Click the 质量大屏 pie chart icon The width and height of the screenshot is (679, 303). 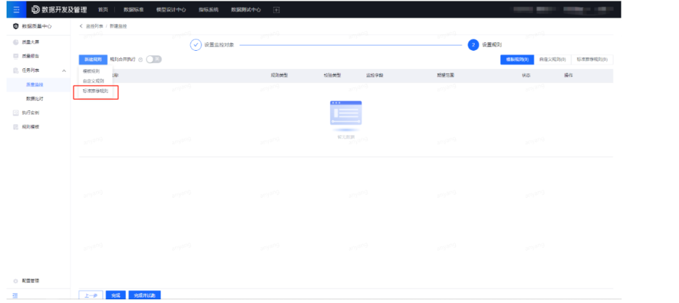[x=16, y=42]
